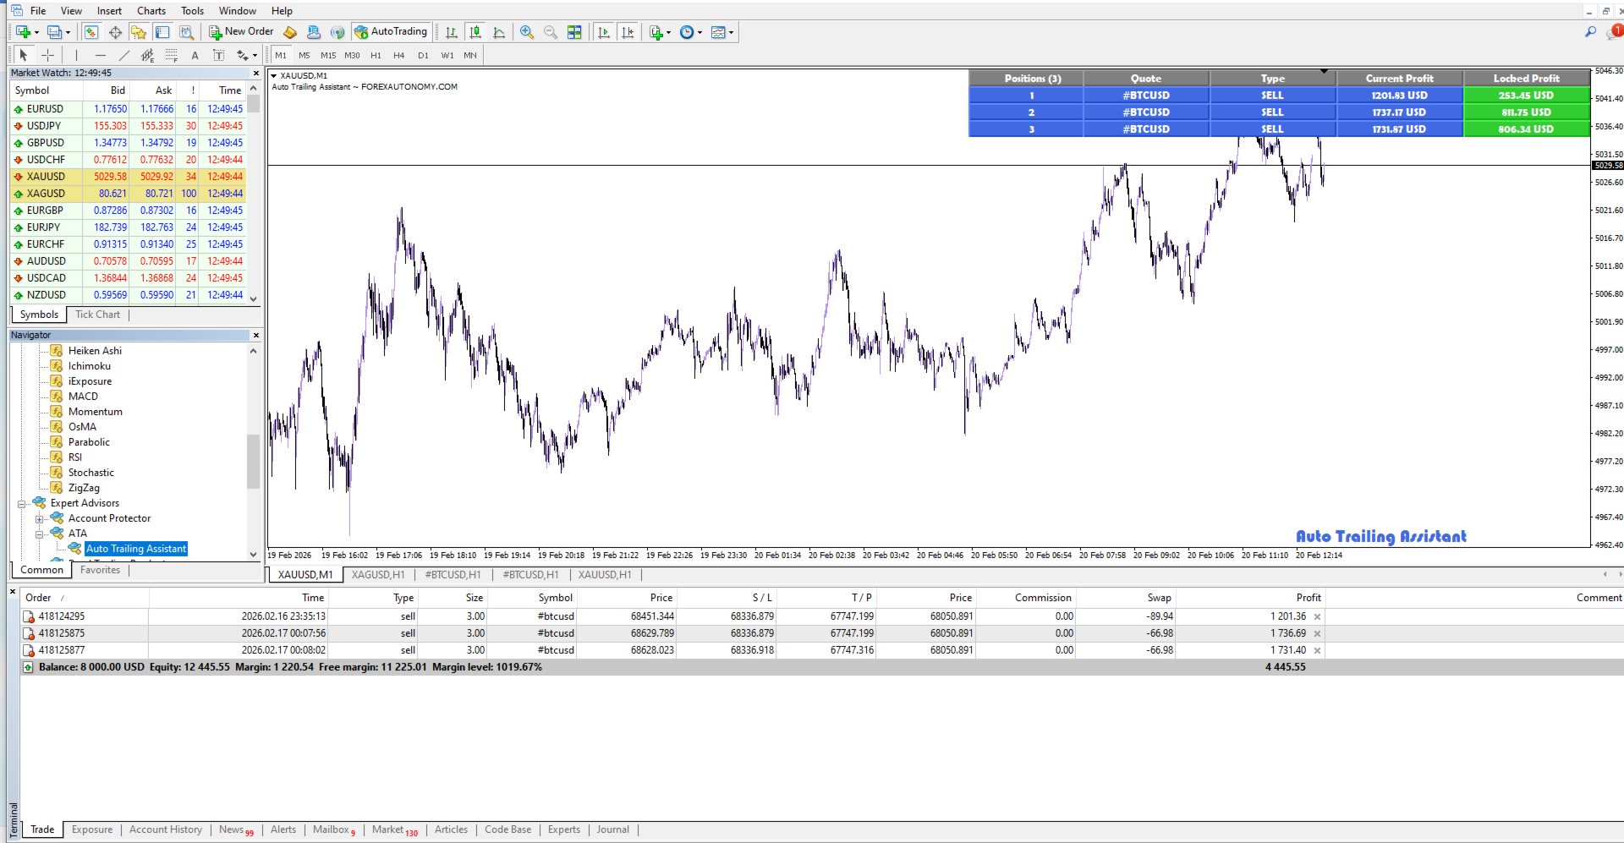Zoom out on the chart
This screenshot has width=1624, height=843.
click(x=551, y=32)
